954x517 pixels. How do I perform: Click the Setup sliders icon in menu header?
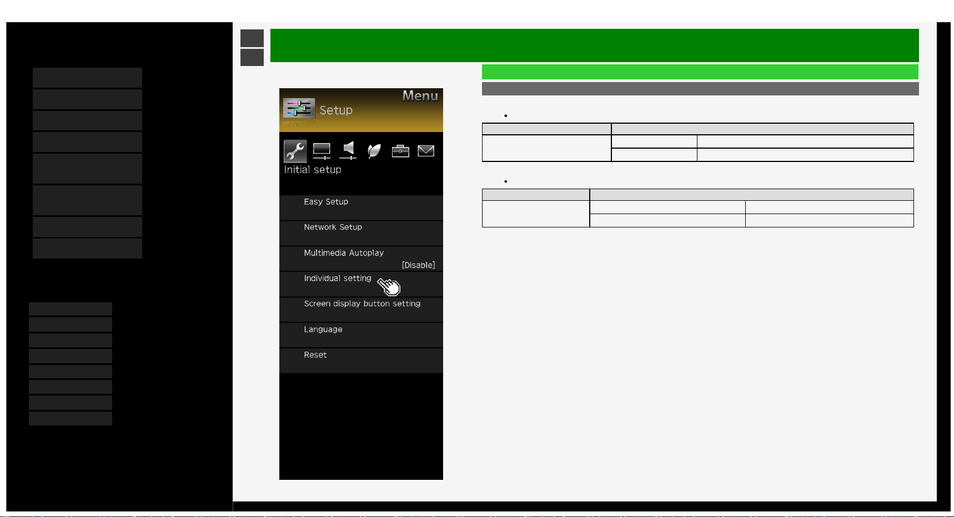coord(299,108)
